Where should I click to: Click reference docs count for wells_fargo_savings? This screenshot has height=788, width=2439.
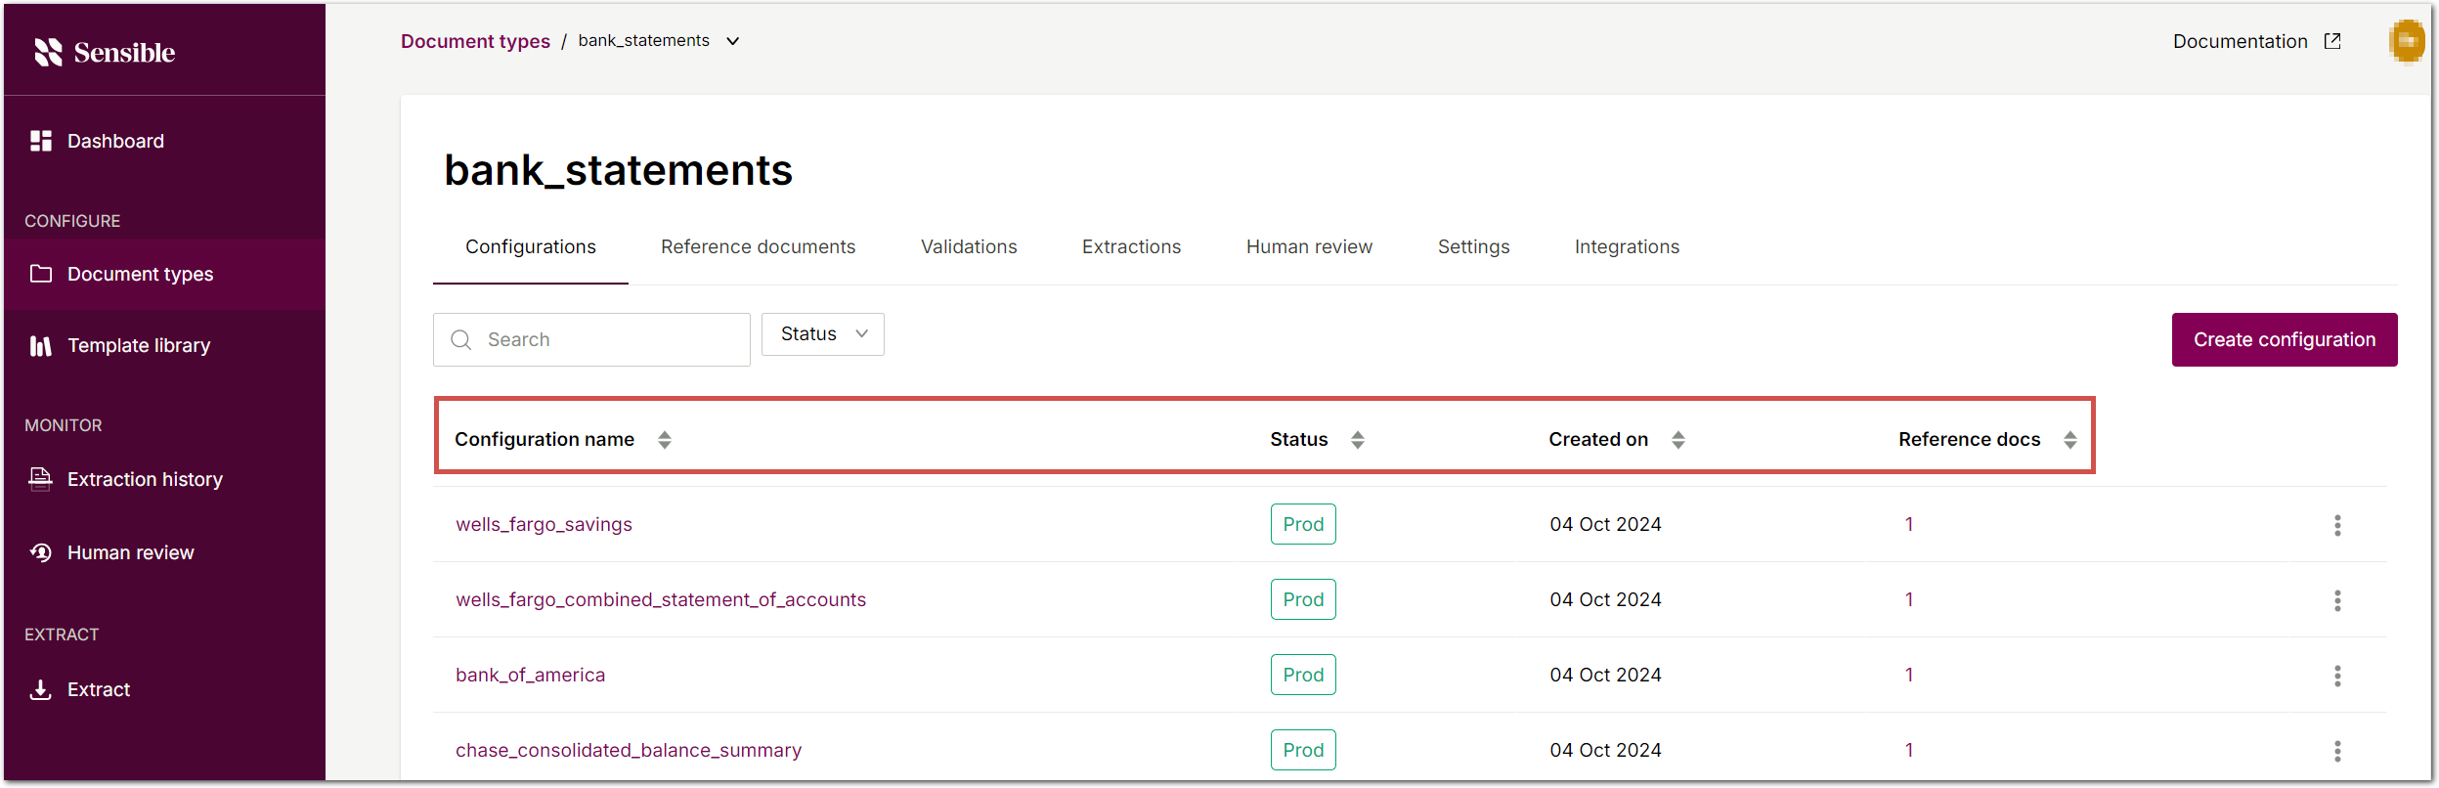tap(1909, 525)
